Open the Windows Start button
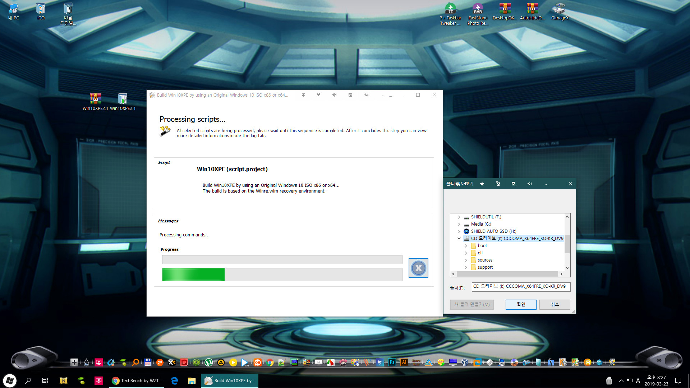The height and width of the screenshot is (388, 690). pos(10,380)
